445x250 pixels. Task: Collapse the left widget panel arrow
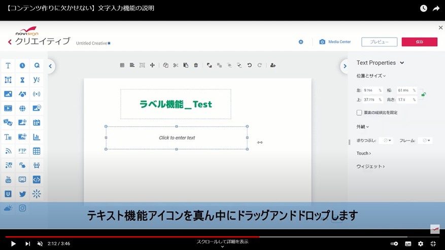(x=50, y=66)
